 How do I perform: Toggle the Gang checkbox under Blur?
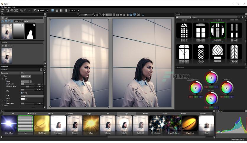coord(22,93)
